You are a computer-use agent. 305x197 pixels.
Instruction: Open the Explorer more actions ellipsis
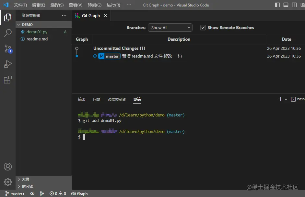coord(64,16)
